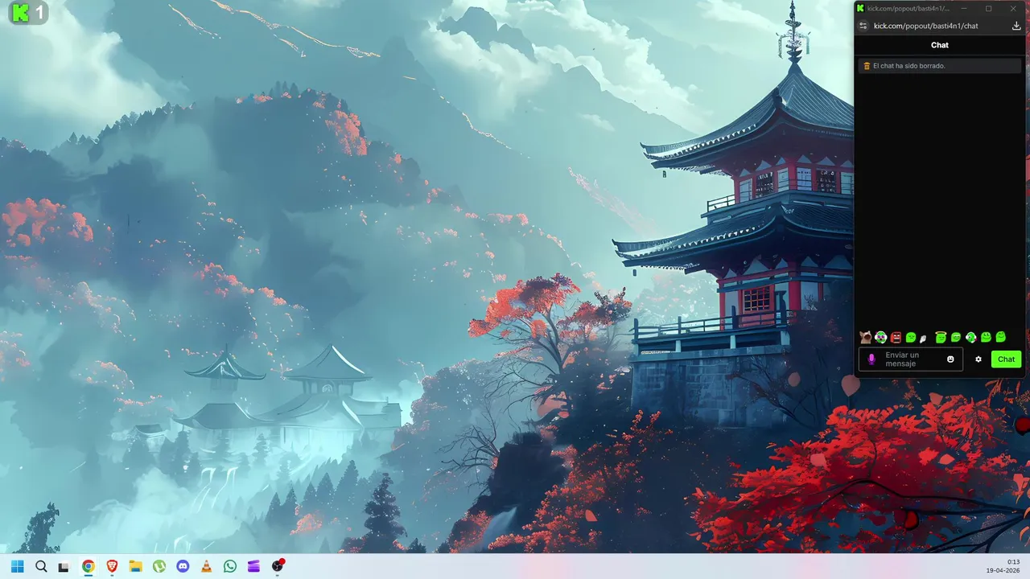Screen dimensions: 1030x579
Task: Open chat settings gear
Action: click(978, 359)
